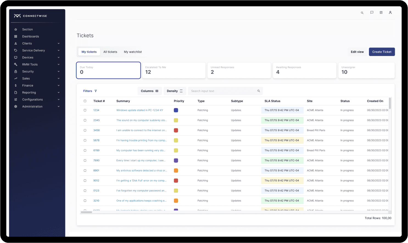Screen dimensions: 408x243
Task: Expand the Reporting chevron
Action: (x=59, y=92)
